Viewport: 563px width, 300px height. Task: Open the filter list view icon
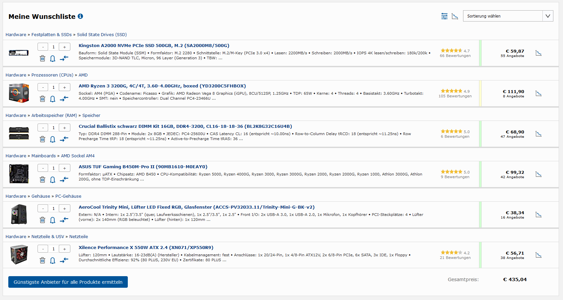[444, 16]
